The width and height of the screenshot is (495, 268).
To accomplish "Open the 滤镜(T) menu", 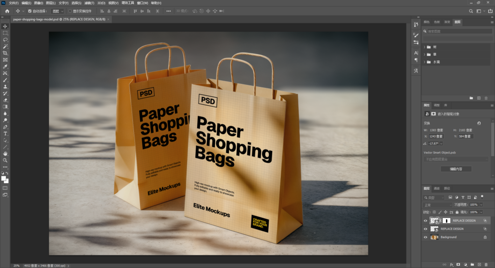I will click(x=89, y=3).
